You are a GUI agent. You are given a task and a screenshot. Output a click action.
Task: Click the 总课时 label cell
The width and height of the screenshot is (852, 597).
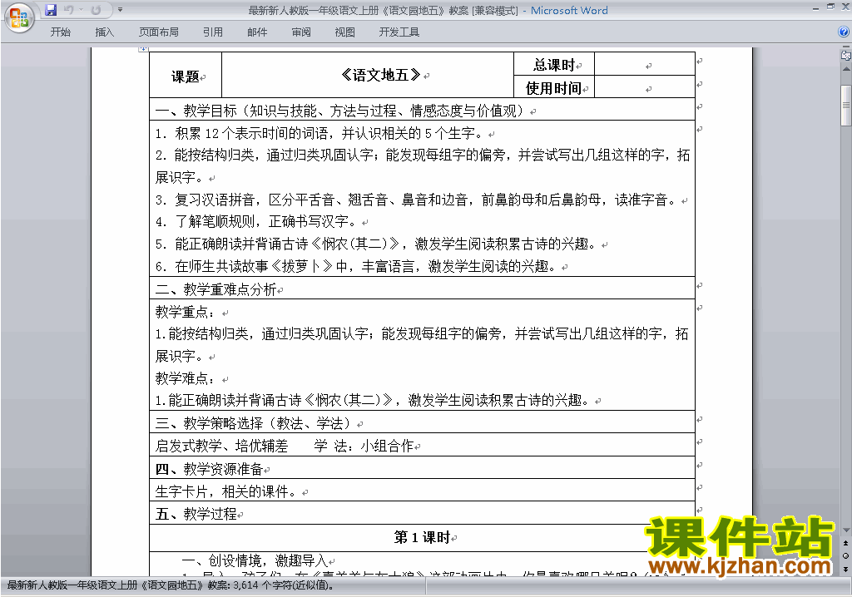point(554,64)
